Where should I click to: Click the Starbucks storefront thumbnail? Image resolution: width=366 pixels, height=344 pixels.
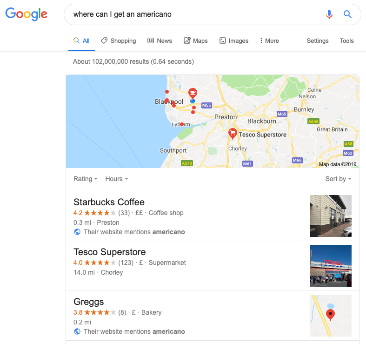331,216
